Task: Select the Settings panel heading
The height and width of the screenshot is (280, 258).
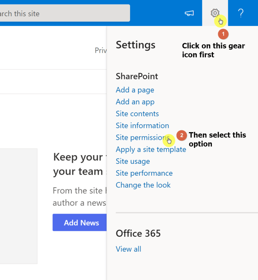Action: pos(136,45)
